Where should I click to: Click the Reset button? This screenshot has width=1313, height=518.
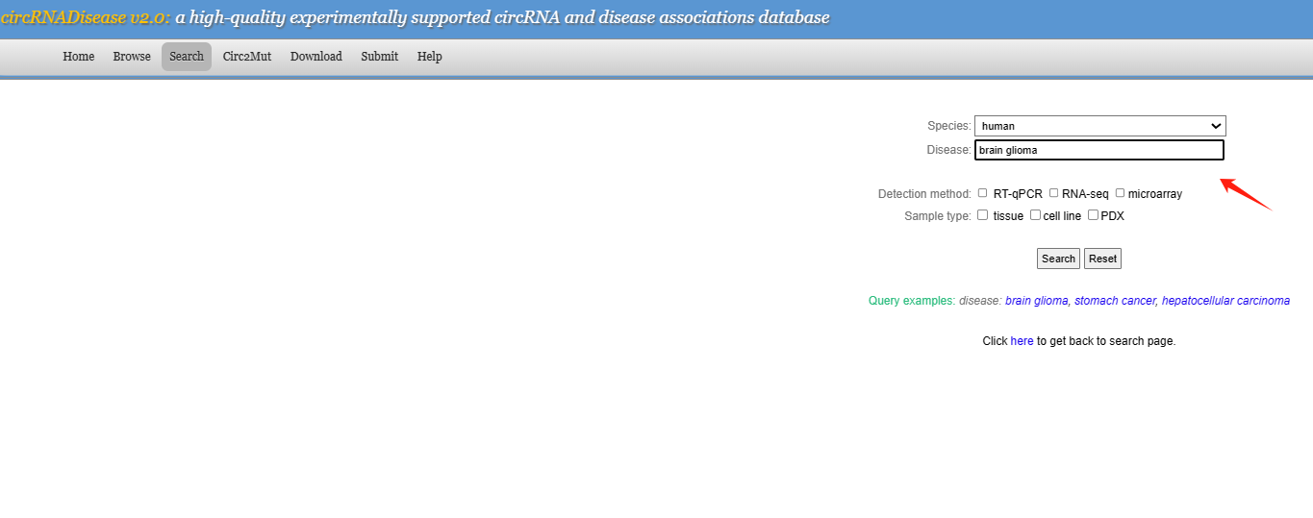point(1102,259)
